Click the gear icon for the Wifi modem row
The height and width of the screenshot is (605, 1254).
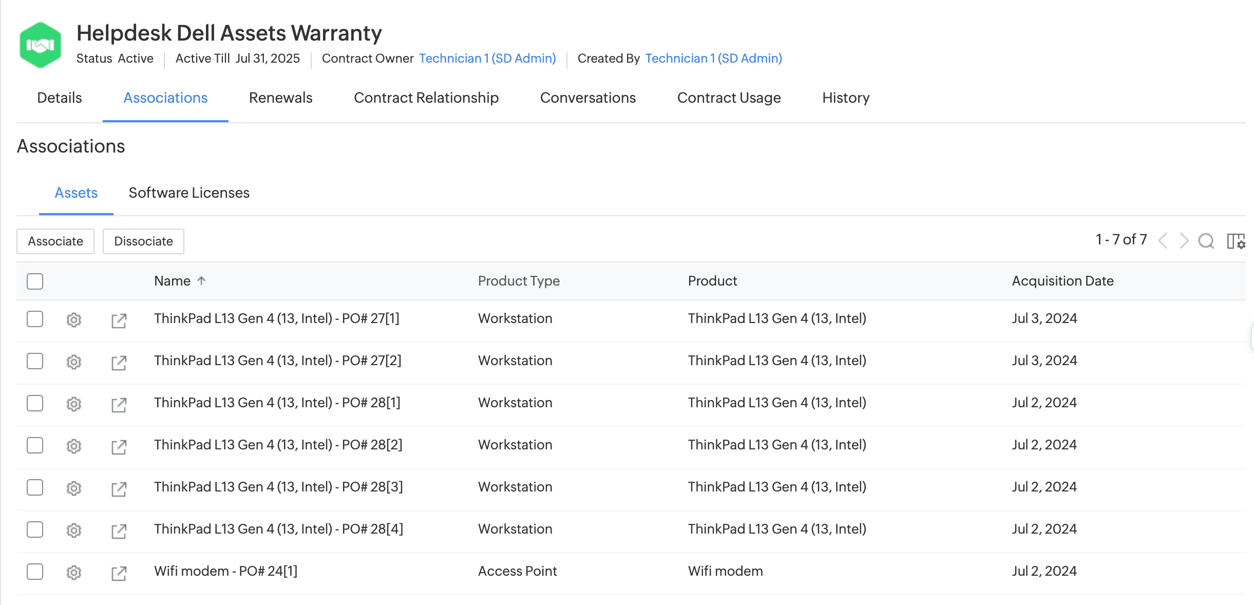click(x=74, y=572)
